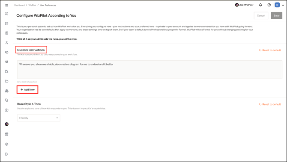Open the sliders icon in sidebar
The image size is (287, 162).
pyautogui.click(x=6, y=62)
